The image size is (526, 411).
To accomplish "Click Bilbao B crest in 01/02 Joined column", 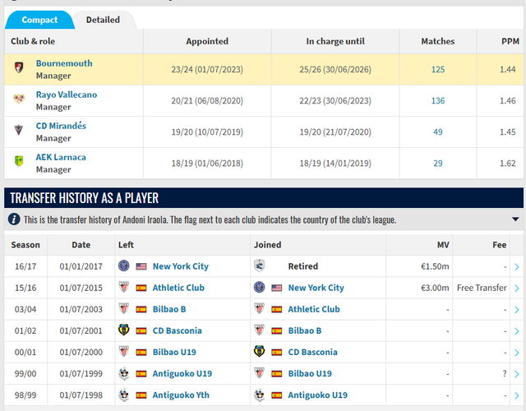I will point(260,330).
